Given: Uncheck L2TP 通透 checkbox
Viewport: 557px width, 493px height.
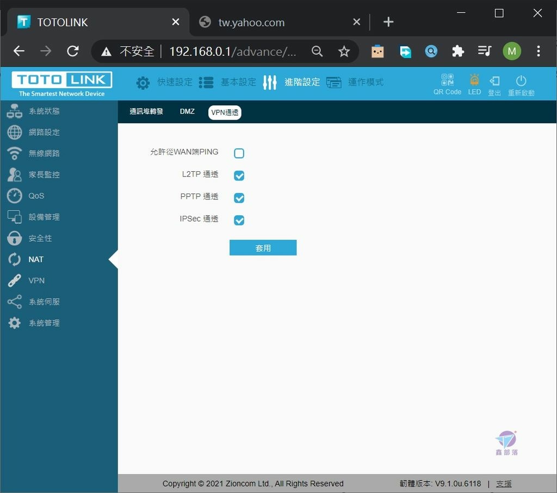Looking at the screenshot, I should click(x=239, y=176).
